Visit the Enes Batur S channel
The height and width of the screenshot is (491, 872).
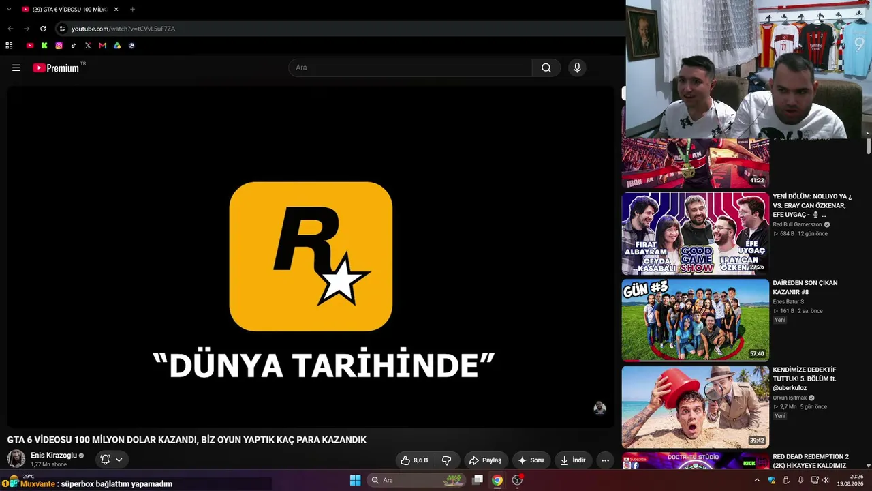click(788, 301)
